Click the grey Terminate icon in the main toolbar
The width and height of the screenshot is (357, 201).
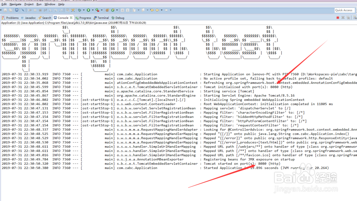point(40,10)
